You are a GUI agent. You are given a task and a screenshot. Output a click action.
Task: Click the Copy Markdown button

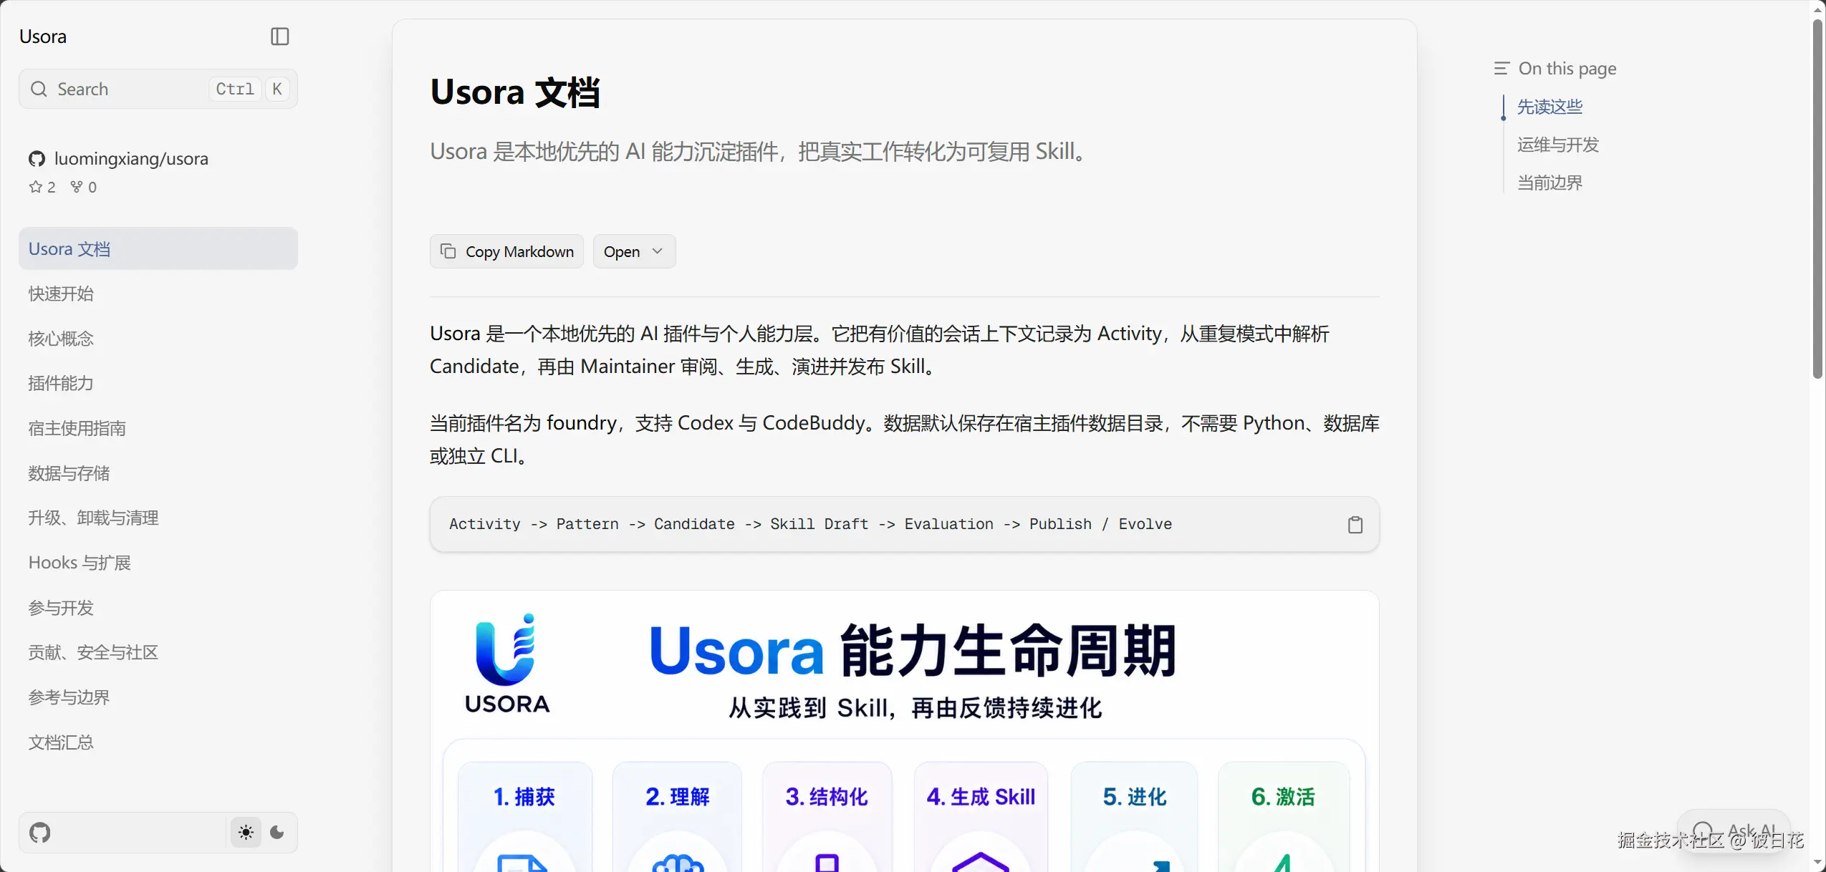coord(506,251)
